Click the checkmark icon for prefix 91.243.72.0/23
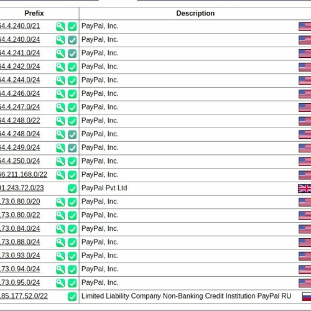The image size is (311, 311). (x=72, y=188)
